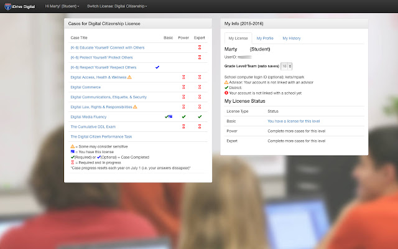Click 'Complete more cases' status for Expert
Image resolution: width=398 pixels, height=249 pixels.
click(x=297, y=141)
